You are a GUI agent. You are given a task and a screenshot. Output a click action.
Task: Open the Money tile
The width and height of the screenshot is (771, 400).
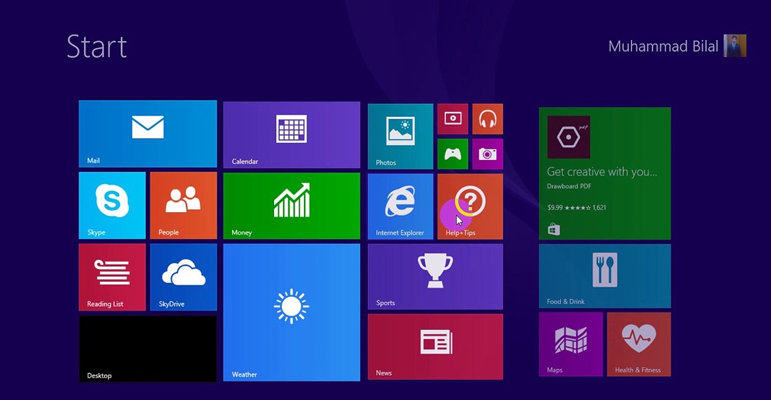click(x=291, y=206)
